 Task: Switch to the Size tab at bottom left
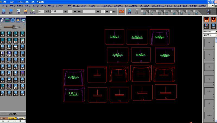click(12, 118)
